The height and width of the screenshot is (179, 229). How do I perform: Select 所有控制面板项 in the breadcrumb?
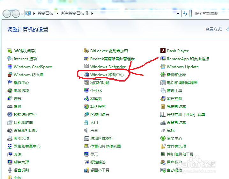click(x=75, y=13)
